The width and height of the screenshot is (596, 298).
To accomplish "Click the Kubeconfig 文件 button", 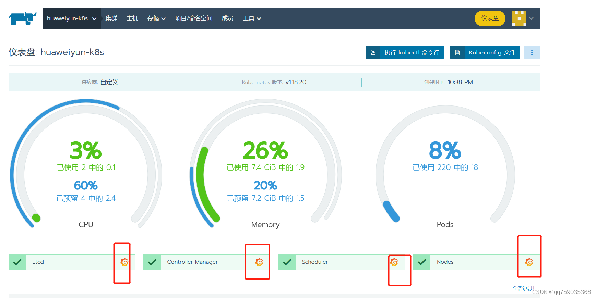I will point(485,52).
